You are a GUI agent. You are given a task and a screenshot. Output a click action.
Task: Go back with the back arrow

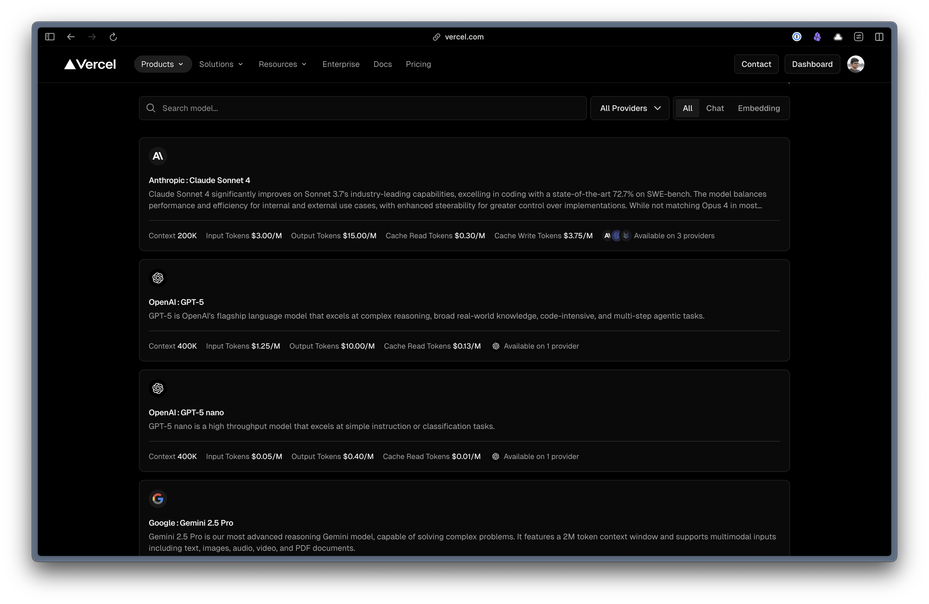pyautogui.click(x=71, y=37)
